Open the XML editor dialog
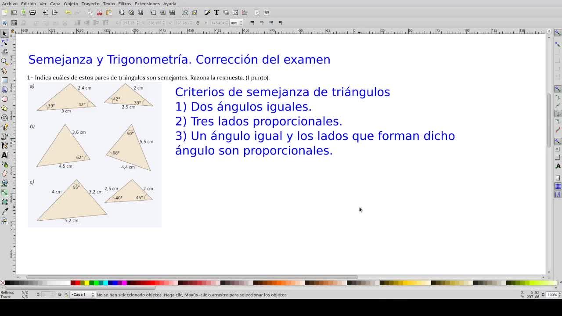Image resolution: width=562 pixels, height=316 pixels. 235,12
